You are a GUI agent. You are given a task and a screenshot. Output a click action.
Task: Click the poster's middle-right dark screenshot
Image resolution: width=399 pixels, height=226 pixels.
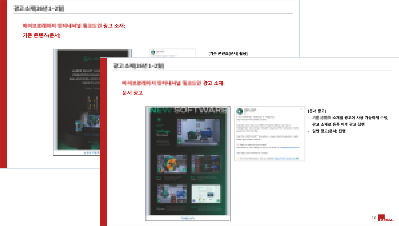pos(205,164)
